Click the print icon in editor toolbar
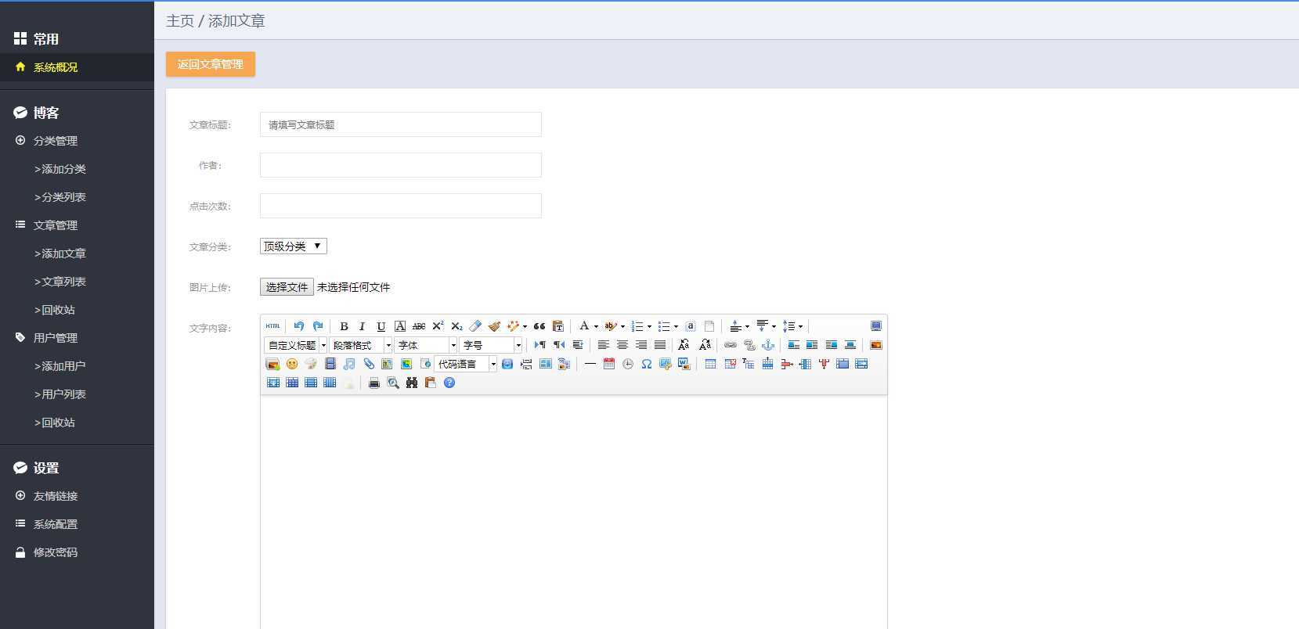 click(374, 383)
